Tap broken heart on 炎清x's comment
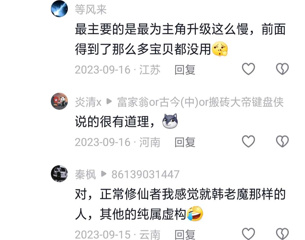The height and width of the screenshot is (240, 305). 282,141
